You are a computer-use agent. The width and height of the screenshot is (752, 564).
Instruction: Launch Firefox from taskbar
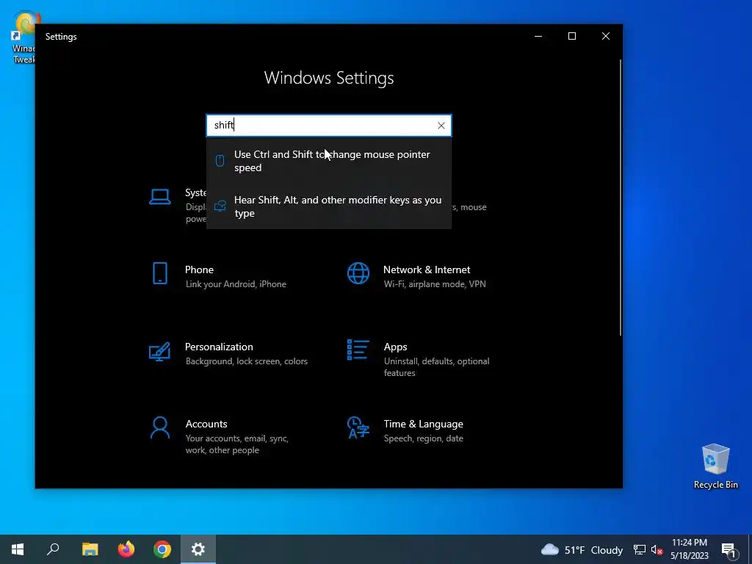126,549
